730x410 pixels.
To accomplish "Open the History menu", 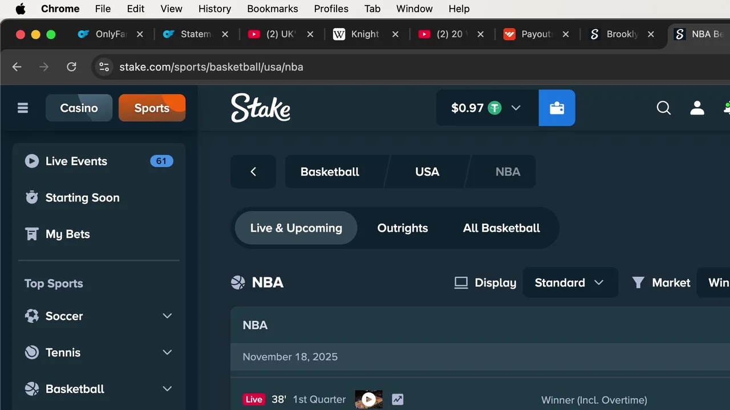I will [215, 9].
